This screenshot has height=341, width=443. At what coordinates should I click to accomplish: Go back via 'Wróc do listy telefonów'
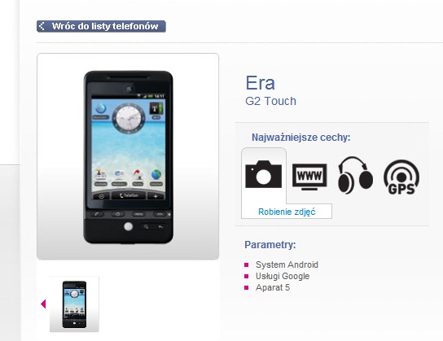tap(101, 26)
